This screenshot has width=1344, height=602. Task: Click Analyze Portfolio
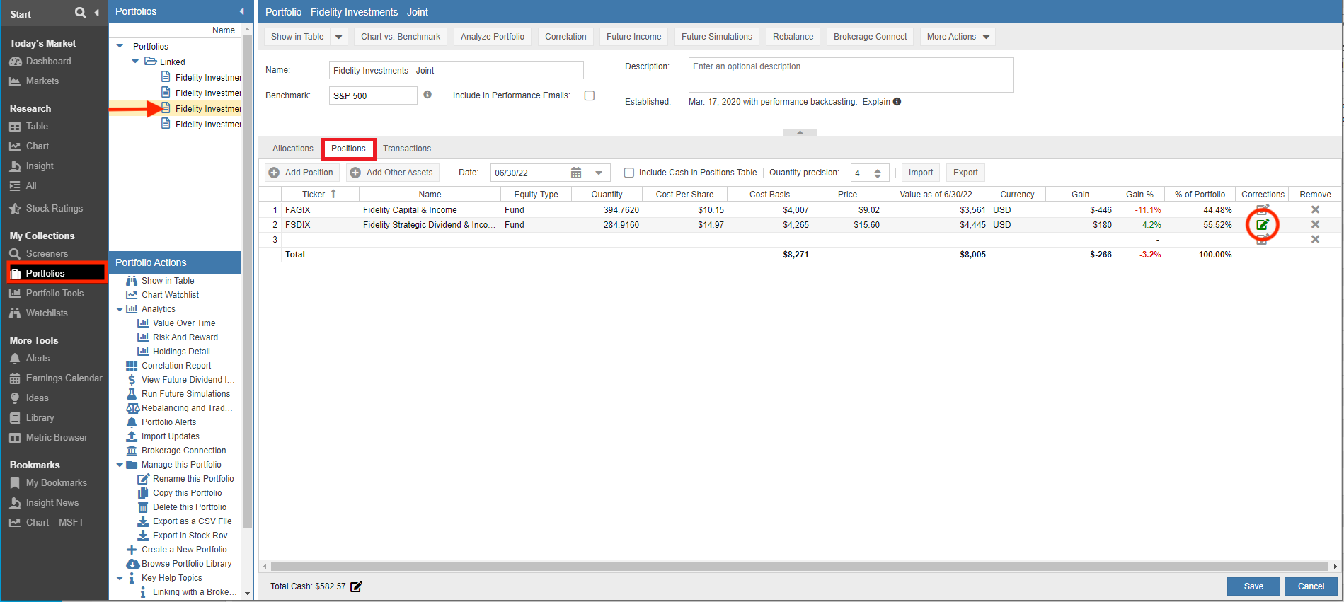point(493,37)
